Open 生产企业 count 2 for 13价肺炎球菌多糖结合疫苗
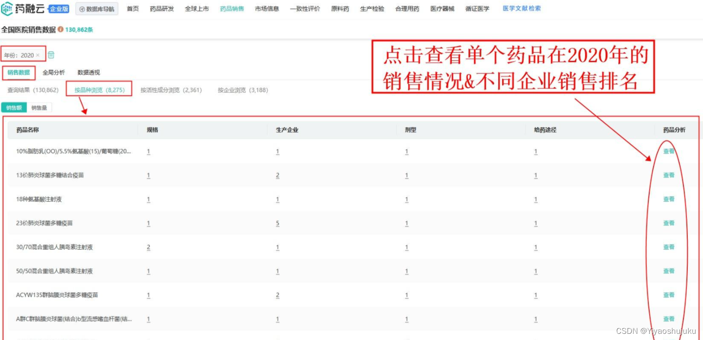The image size is (703, 340). pos(278,175)
